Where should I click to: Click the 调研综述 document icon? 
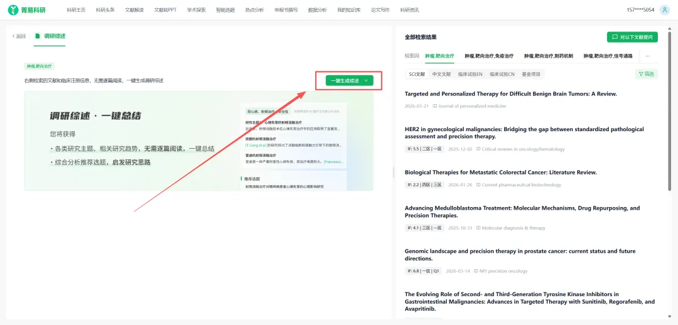(38, 36)
